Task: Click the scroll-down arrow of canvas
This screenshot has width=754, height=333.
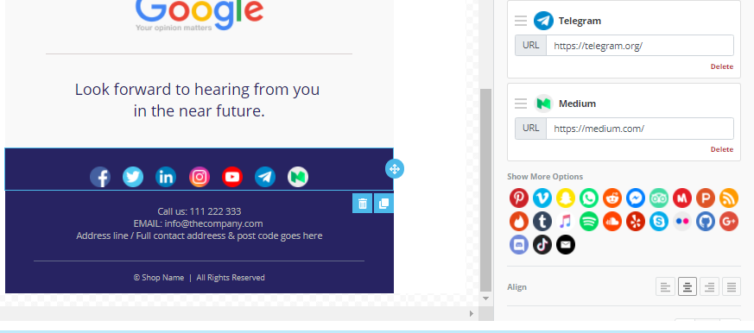Action: (x=485, y=298)
